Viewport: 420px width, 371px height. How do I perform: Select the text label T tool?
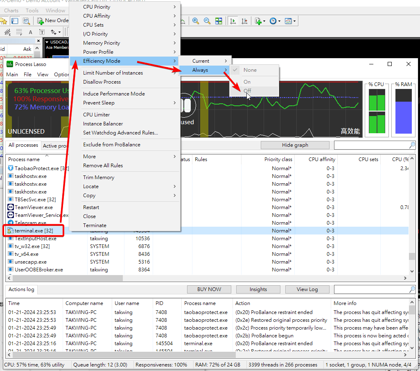(x=42, y=32)
